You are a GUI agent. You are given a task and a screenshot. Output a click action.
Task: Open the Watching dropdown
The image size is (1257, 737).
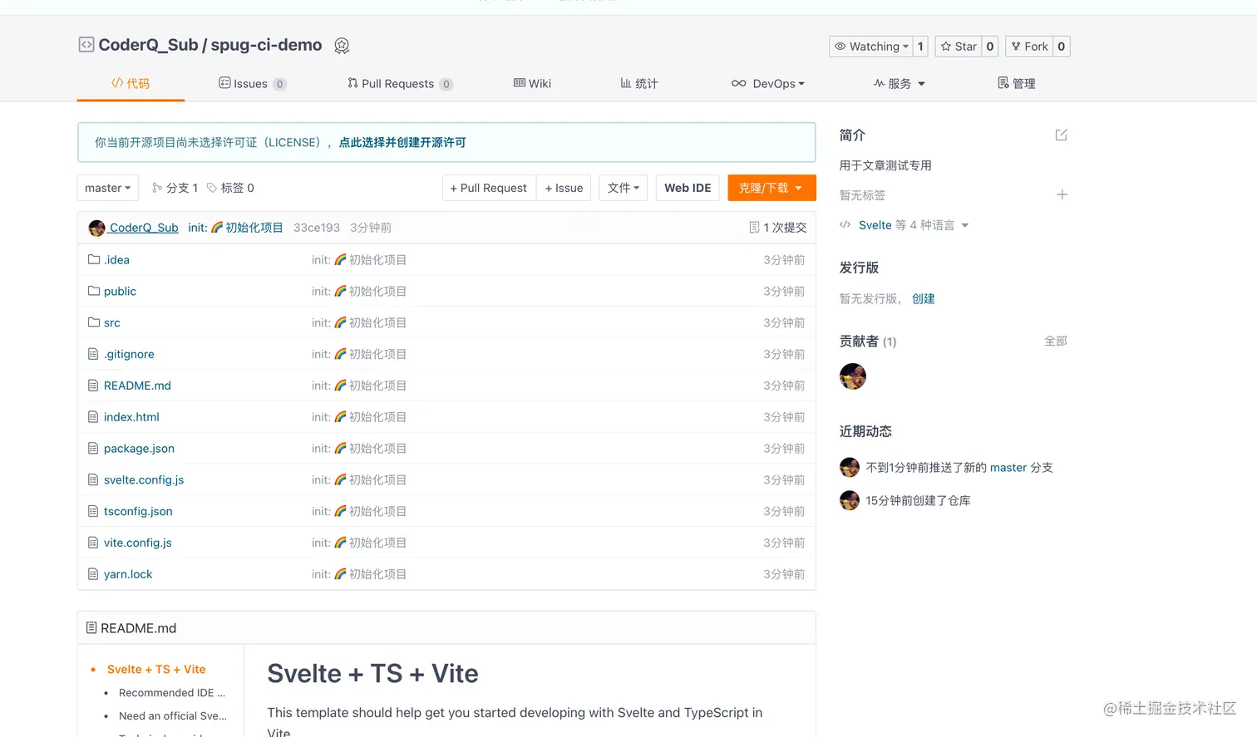[x=871, y=47]
